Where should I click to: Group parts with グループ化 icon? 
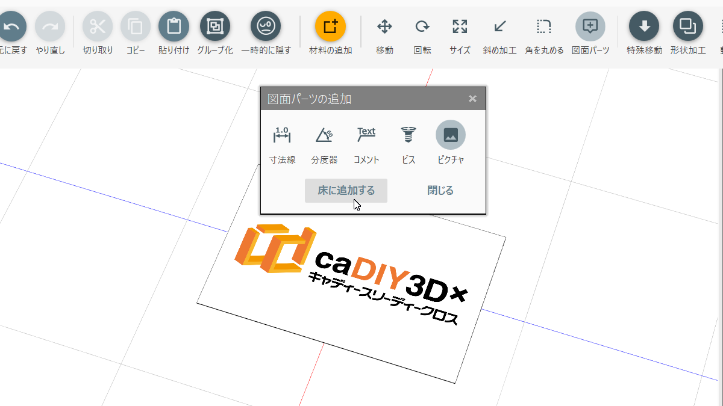coord(215,26)
